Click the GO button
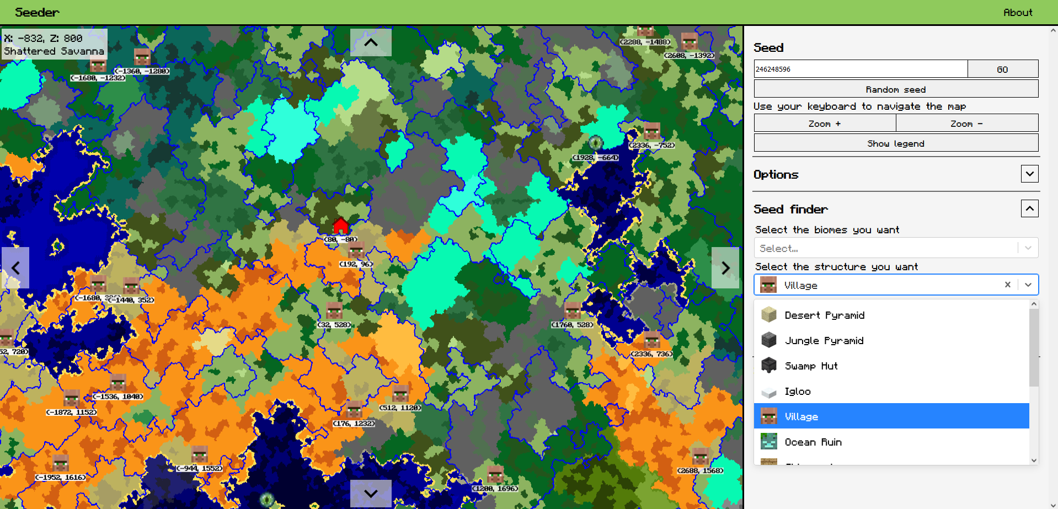Image resolution: width=1058 pixels, height=509 pixels. click(1003, 69)
